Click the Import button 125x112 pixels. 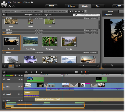51,6
